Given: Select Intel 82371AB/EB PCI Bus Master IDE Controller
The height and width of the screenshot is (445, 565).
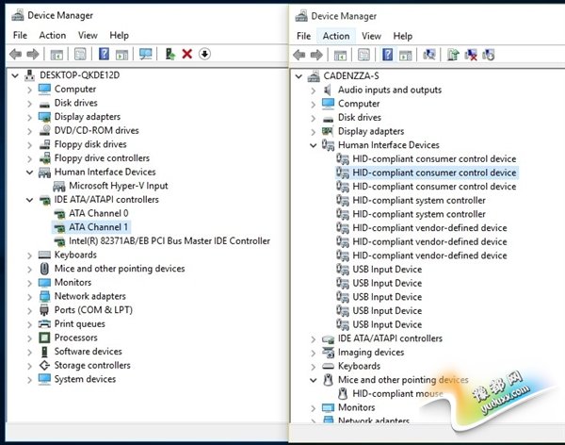Looking at the screenshot, I should [x=169, y=241].
